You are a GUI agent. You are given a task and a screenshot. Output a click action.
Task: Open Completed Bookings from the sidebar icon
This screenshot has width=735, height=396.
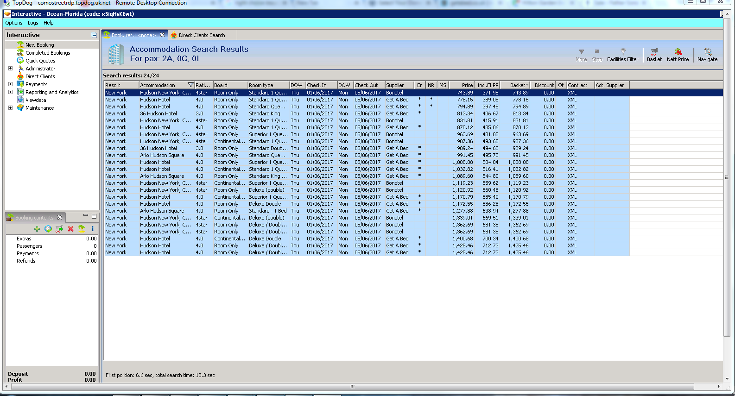click(20, 52)
